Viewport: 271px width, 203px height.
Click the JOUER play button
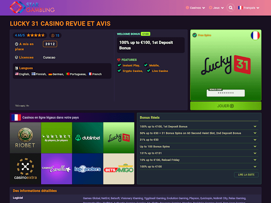226,106
